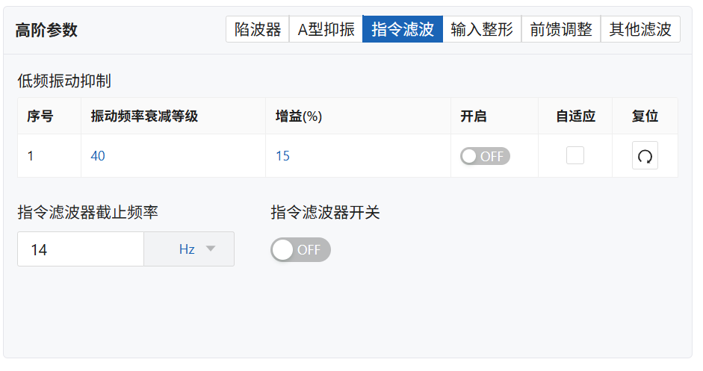
Task: Go to the 前馈调整 tab
Action: [x=561, y=30]
